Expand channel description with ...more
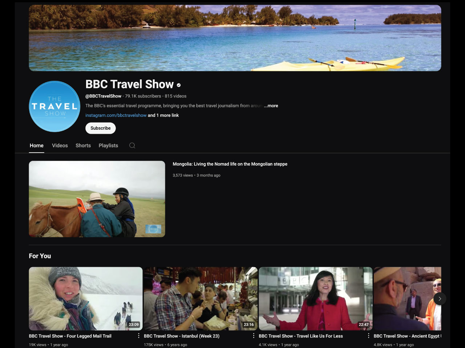 click(x=271, y=106)
